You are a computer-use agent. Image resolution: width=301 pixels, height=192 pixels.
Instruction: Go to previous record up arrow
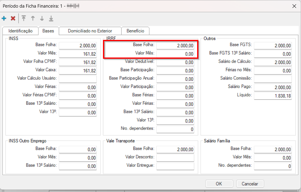[33, 19]
